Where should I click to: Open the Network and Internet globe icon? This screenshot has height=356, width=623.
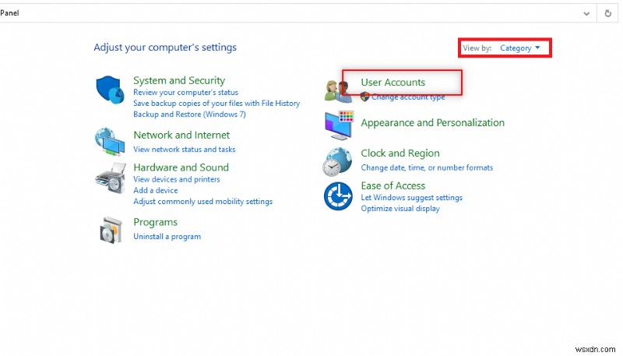pos(110,142)
